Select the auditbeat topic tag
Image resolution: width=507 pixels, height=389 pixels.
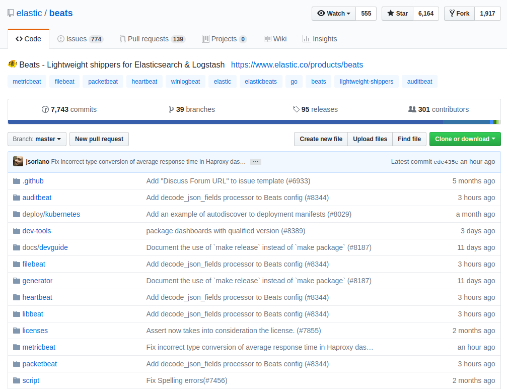(x=419, y=82)
